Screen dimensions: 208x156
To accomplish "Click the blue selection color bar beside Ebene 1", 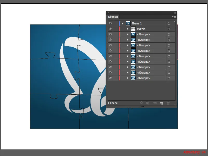I will click(120, 23).
